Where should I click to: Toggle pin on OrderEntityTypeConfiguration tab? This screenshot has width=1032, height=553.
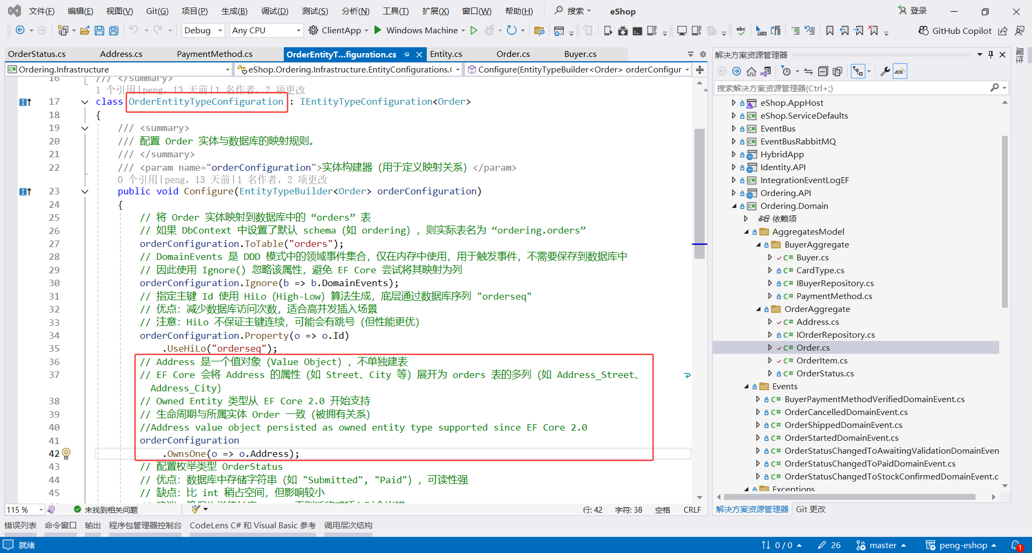pyautogui.click(x=406, y=54)
